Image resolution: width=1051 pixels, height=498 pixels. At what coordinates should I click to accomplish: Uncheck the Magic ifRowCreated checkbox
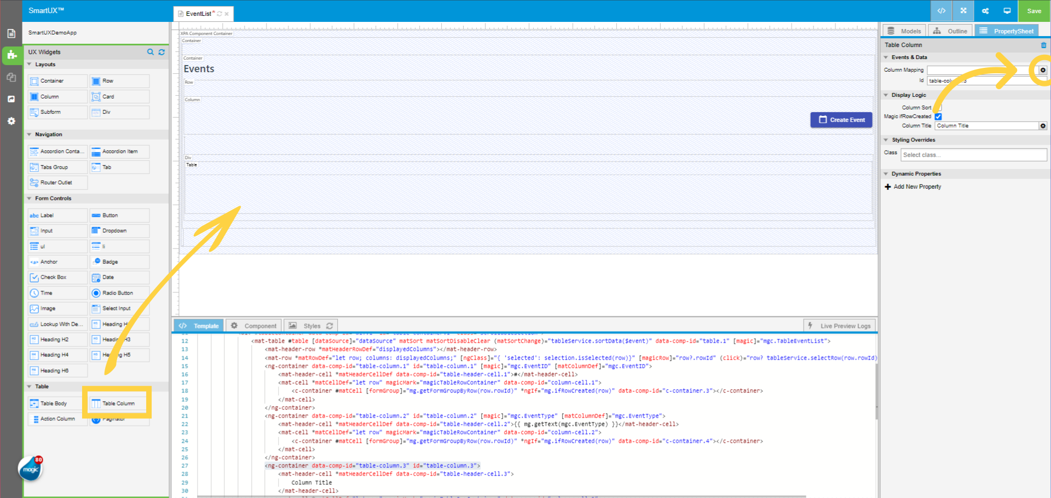(x=938, y=116)
